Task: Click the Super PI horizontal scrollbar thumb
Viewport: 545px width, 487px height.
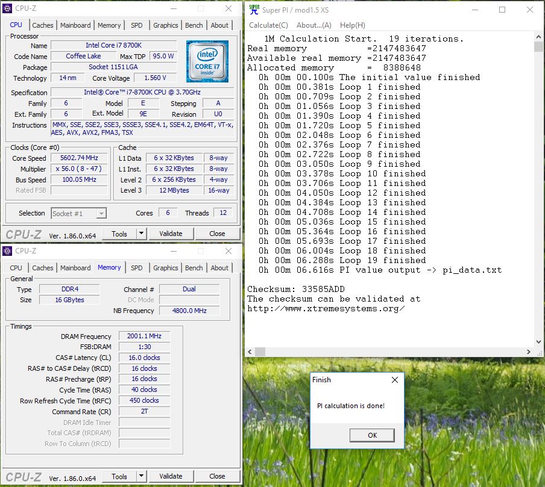Action: click(260, 352)
